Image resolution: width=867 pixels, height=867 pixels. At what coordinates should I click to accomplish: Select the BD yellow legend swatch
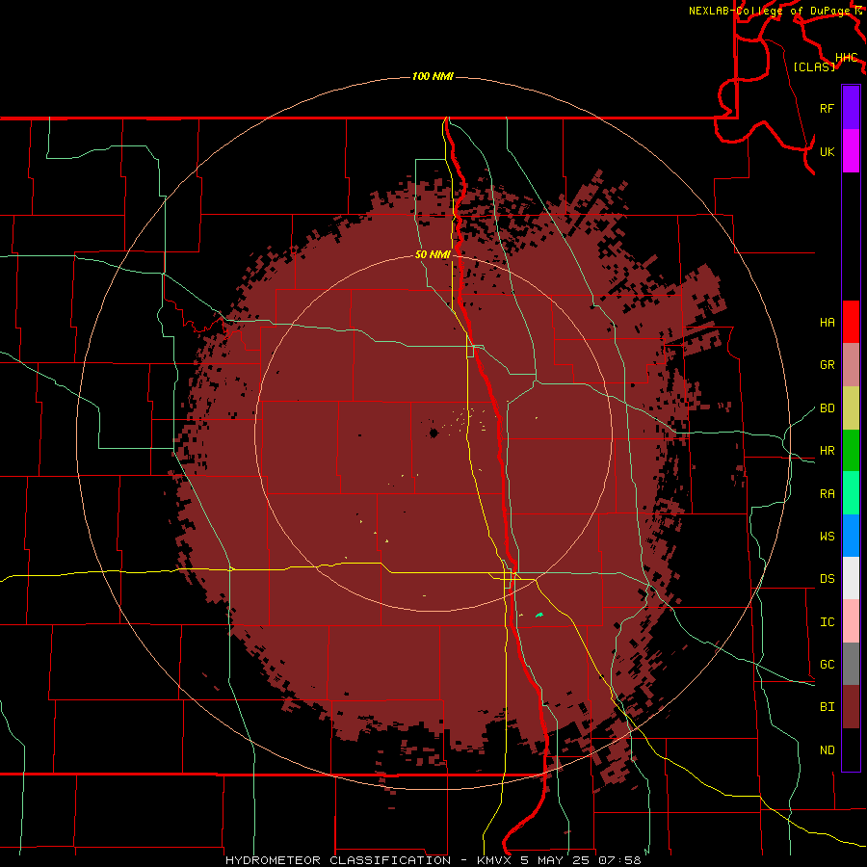tap(851, 407)
